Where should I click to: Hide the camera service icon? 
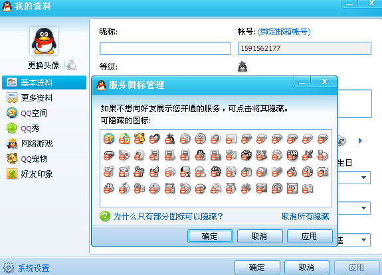click(323, 172)
